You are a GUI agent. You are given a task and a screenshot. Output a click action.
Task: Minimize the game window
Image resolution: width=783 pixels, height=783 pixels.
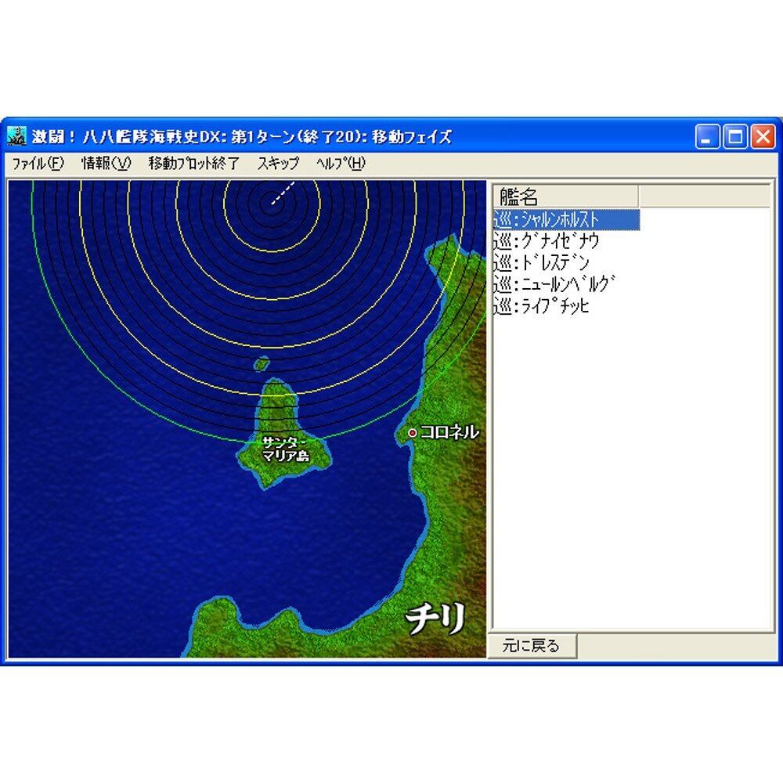706,136
